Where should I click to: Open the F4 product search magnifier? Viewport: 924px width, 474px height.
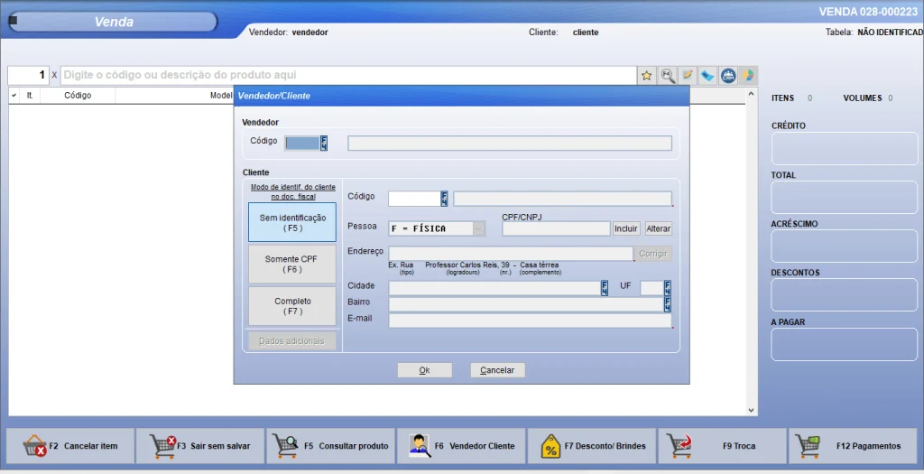point(668,76)
